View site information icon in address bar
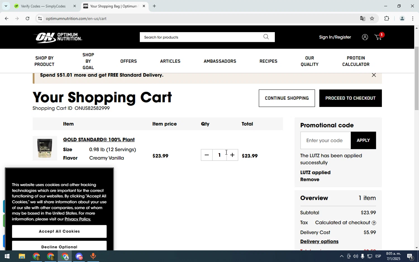The width and height of the screenshot is (419, 262). click(x=40, y=18)
